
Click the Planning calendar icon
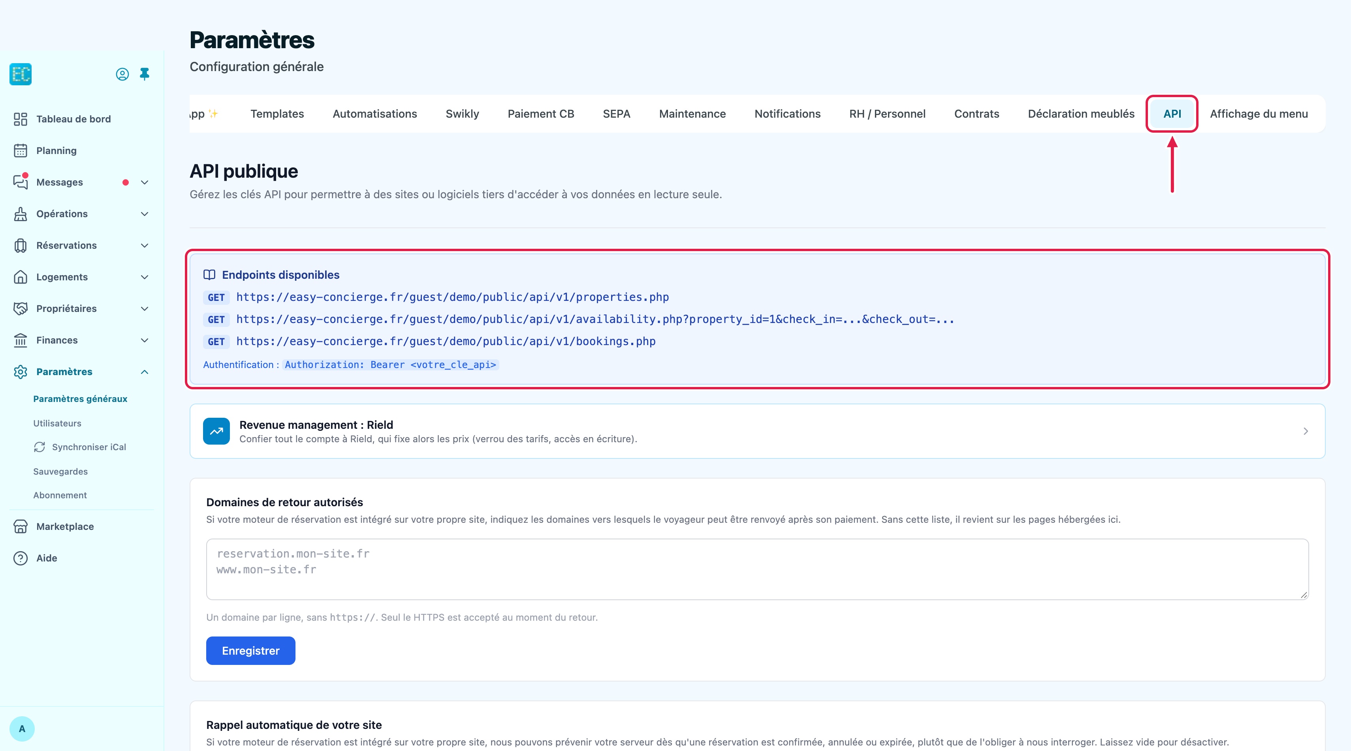tap(21, 150)
